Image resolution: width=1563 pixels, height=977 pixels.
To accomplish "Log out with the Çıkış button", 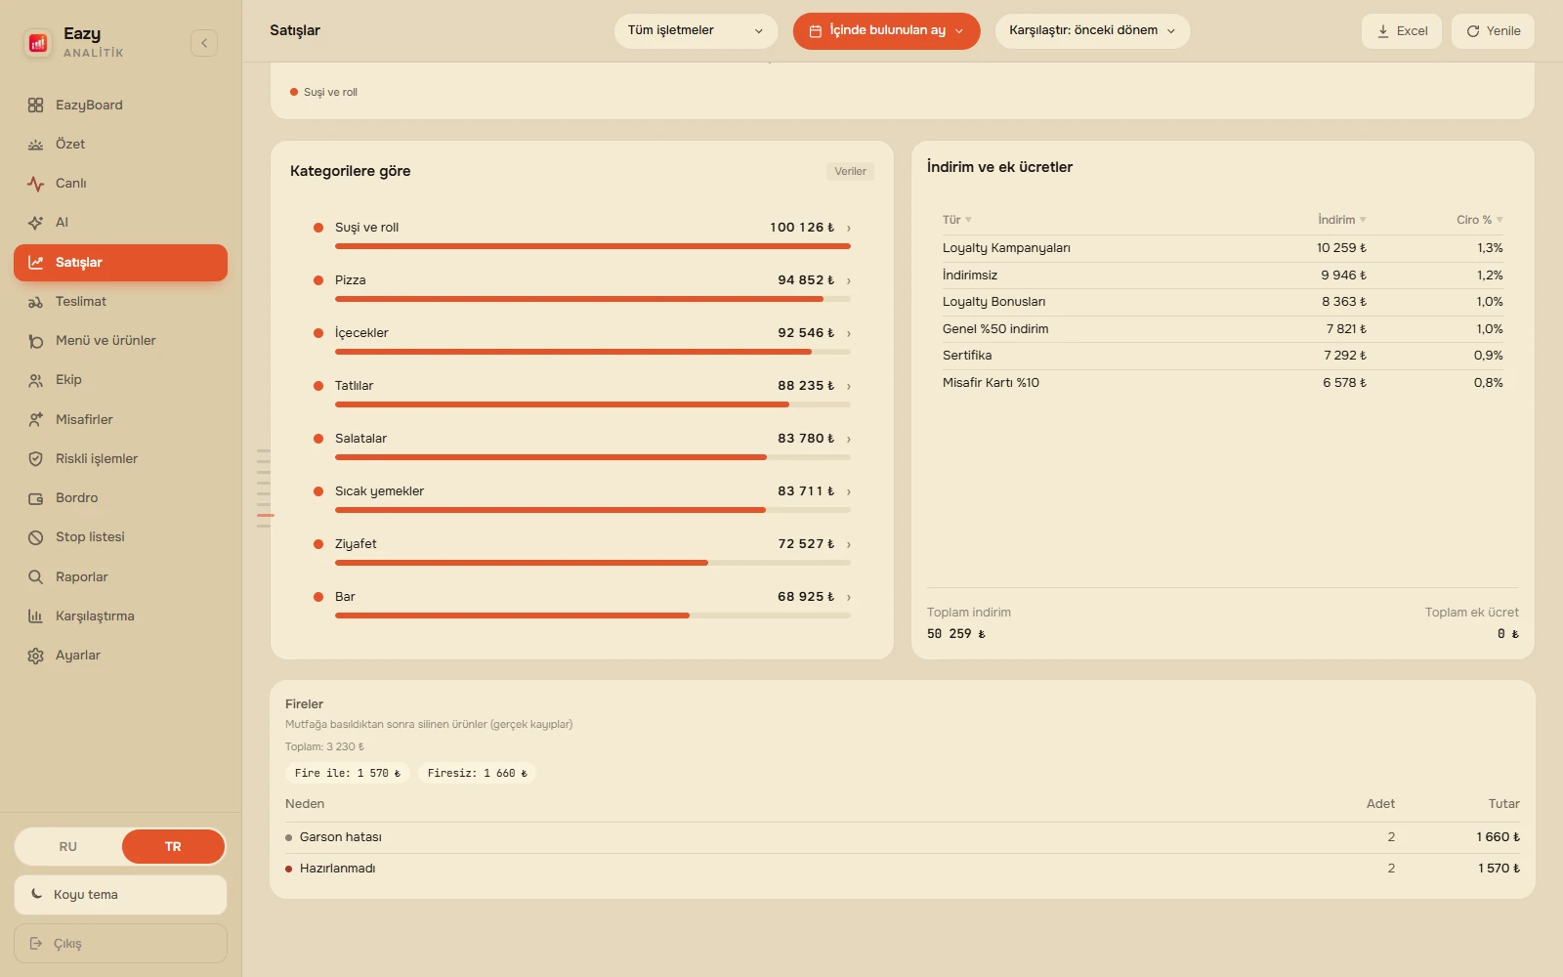I will 120,944.
